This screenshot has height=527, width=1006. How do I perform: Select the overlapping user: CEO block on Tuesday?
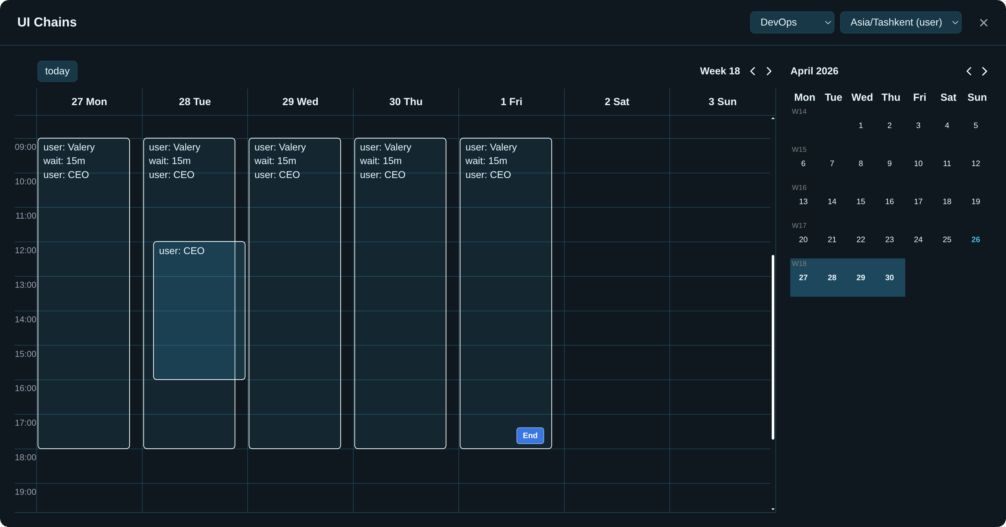tap(199, 310)
